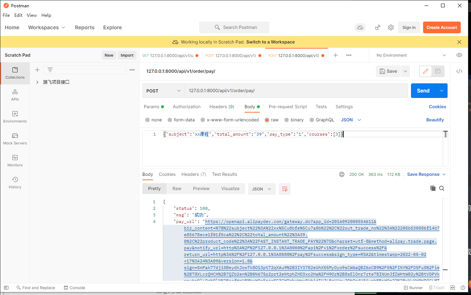The height and width of the screenshot is (295, 471).
Task: Open the View menu
Action: click(x=32, y=15)
